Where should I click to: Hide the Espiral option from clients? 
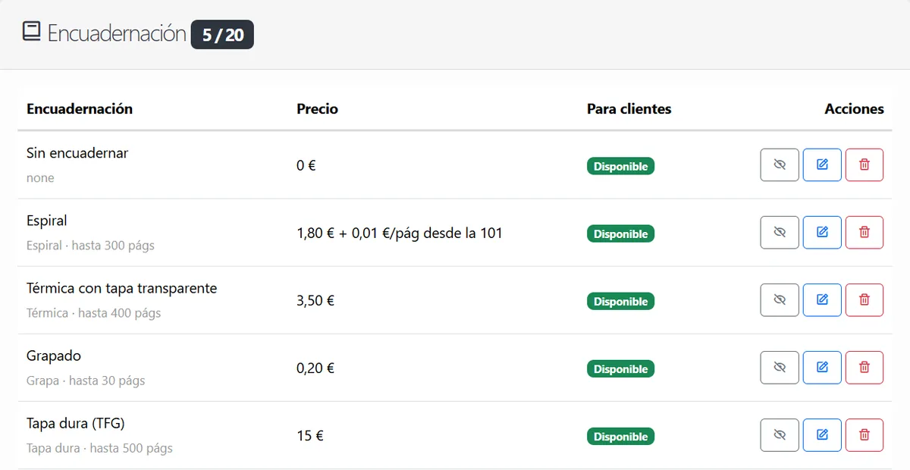click(780, 233)
